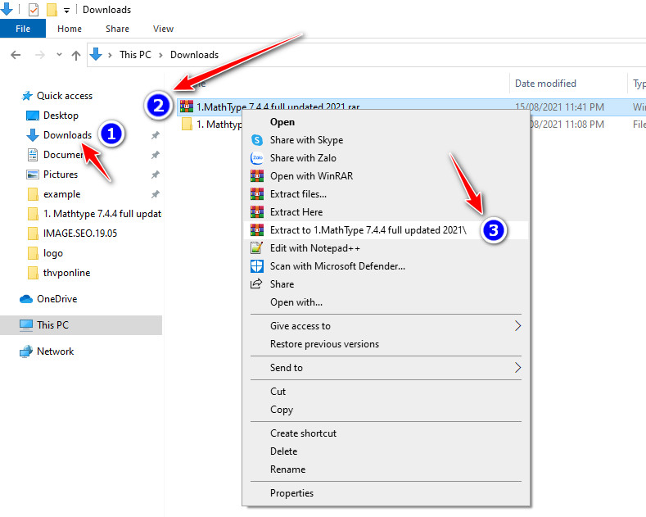Click the Skype icon in context menu

256,140
